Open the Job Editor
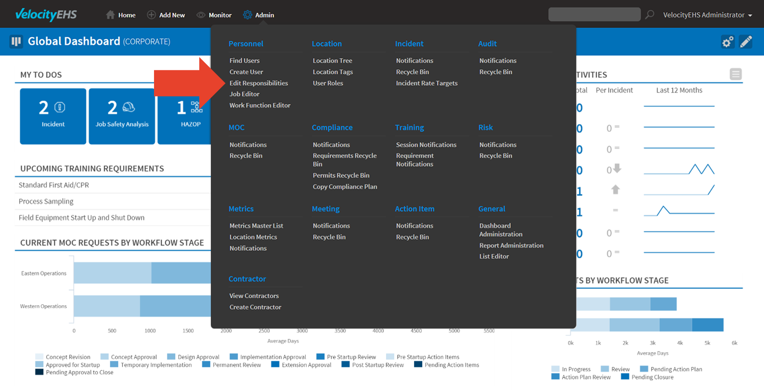 (244, 94)
